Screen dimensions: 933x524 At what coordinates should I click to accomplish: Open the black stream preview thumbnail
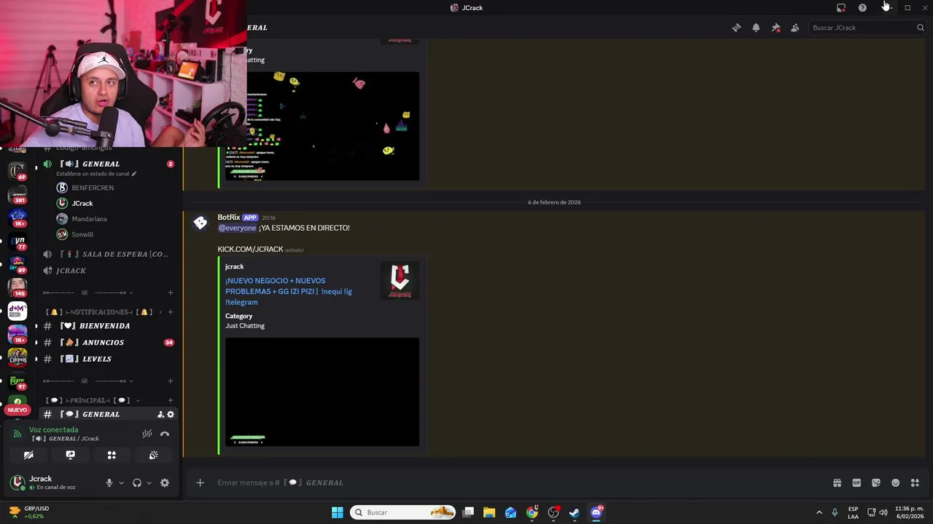point(322,392)
